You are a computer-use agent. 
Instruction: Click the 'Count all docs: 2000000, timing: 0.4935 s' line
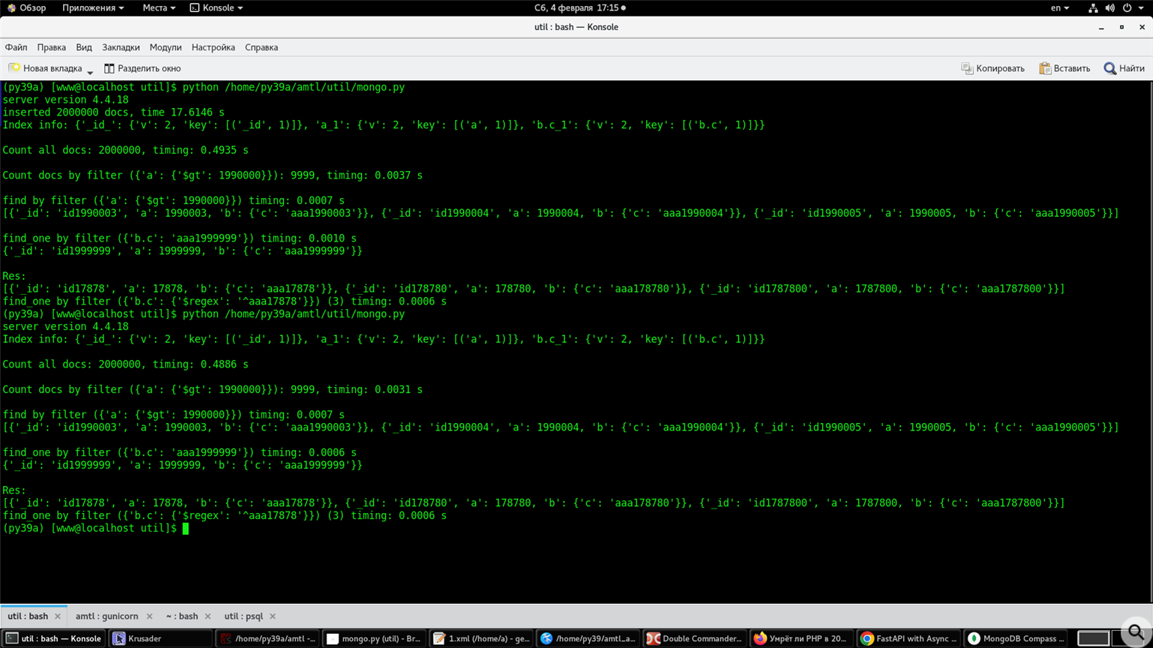point(125,150)
